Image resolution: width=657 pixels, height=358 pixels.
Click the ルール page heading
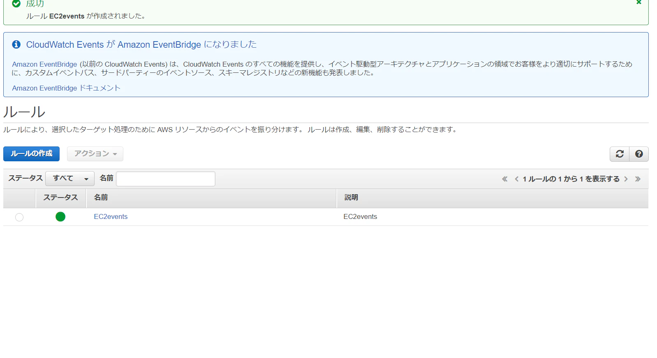pos(24,112)
